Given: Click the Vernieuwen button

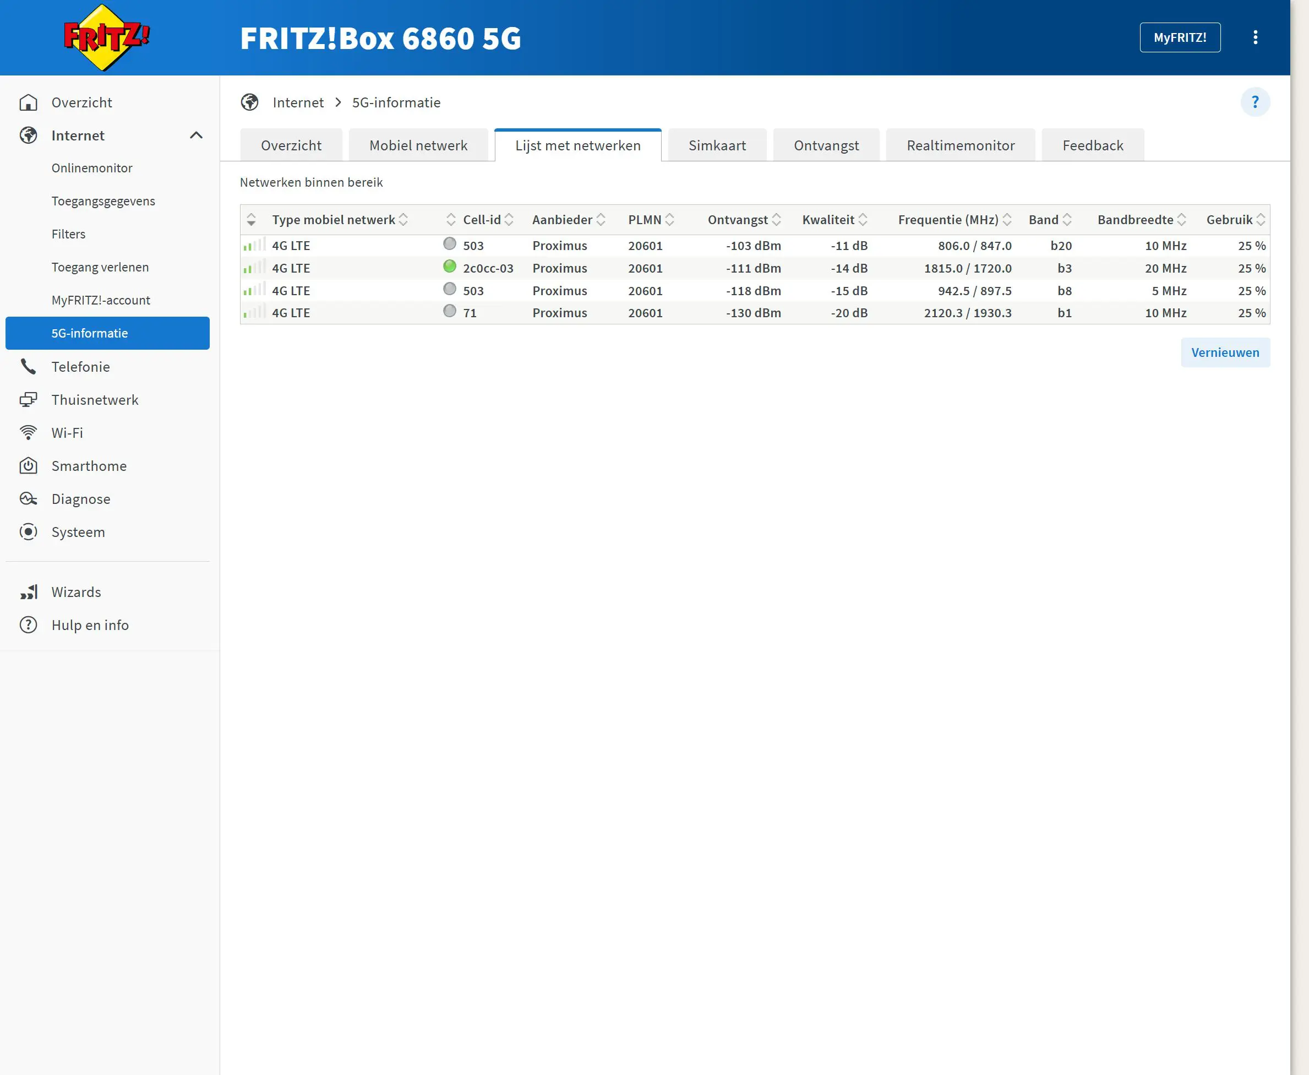Looking at the screenshot, I should click(1225, 352).
